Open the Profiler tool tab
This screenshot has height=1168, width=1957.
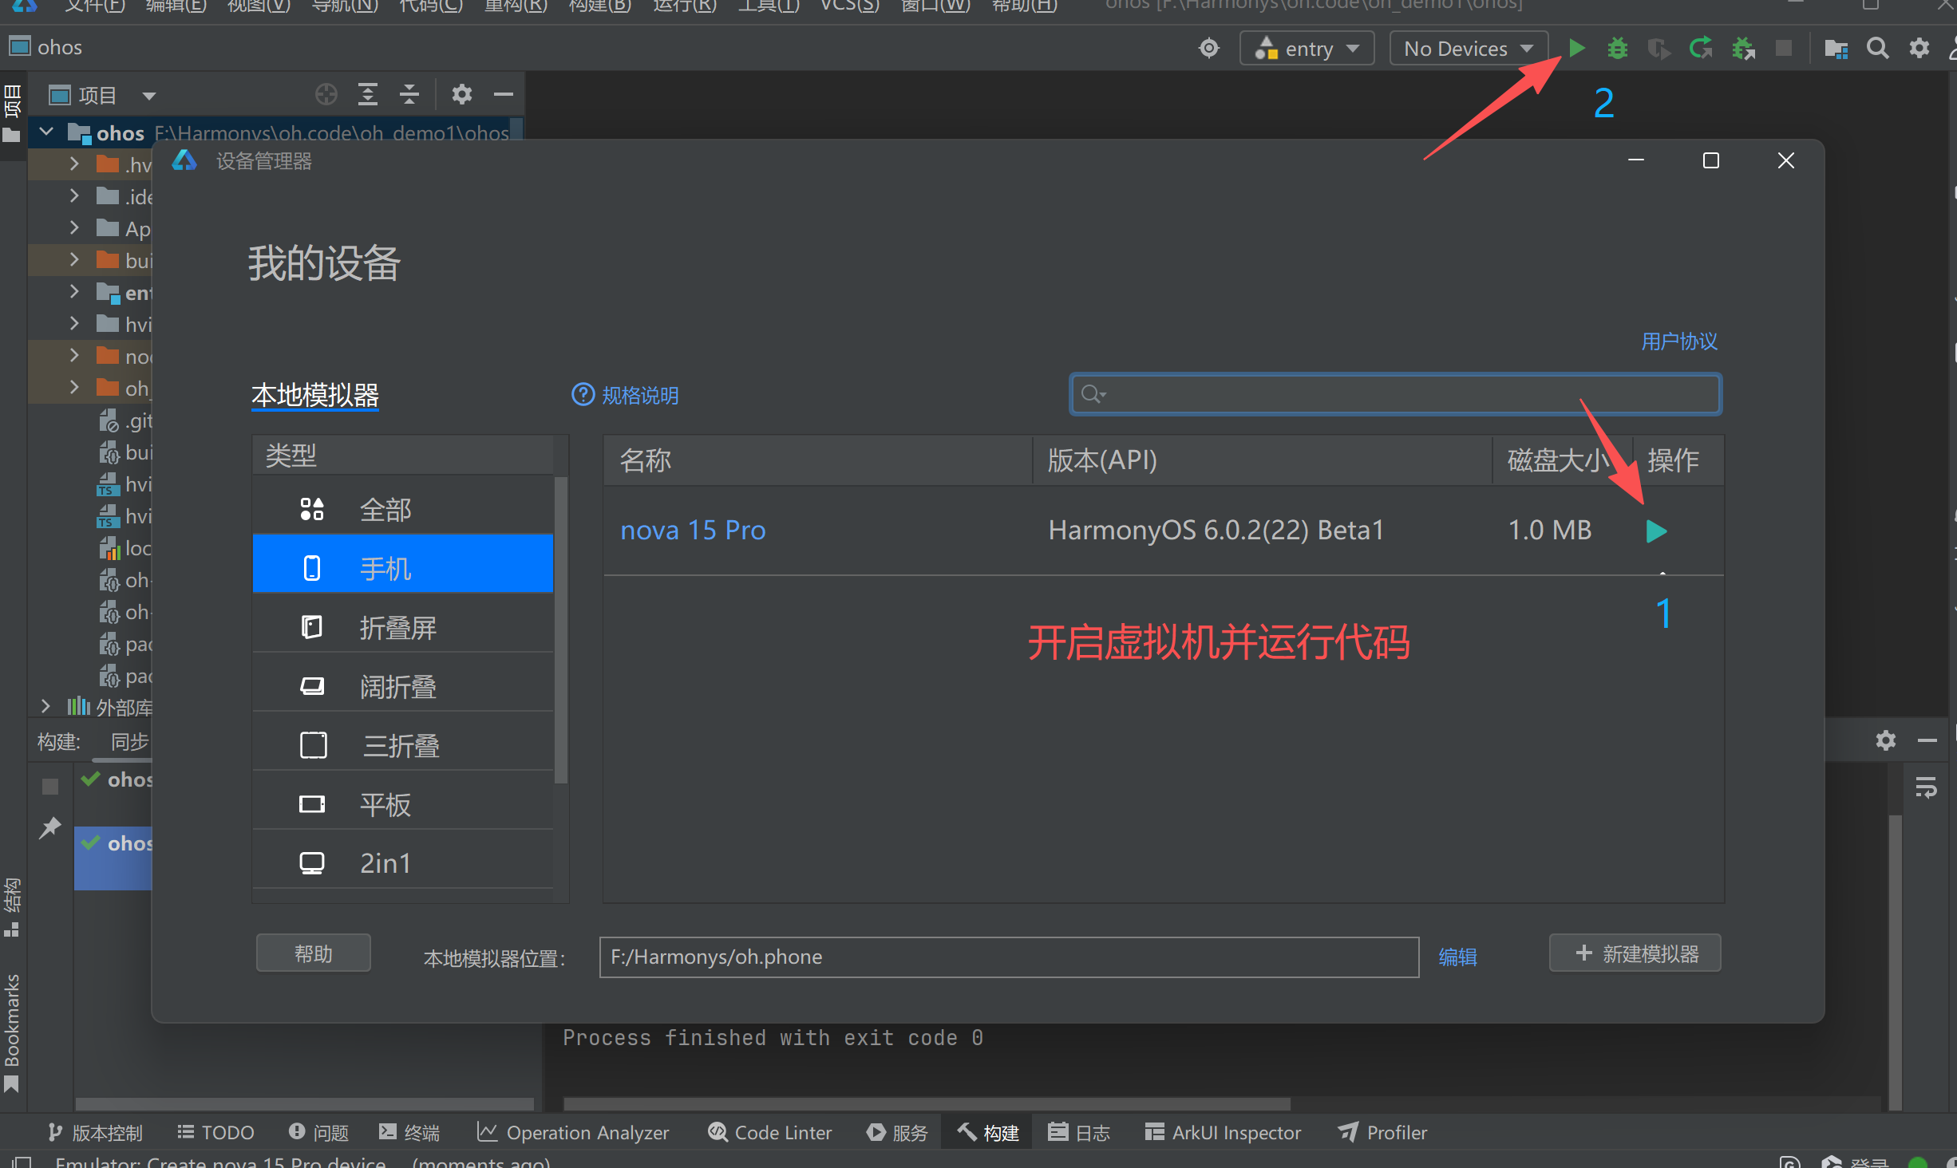tap(1383, 1132)
